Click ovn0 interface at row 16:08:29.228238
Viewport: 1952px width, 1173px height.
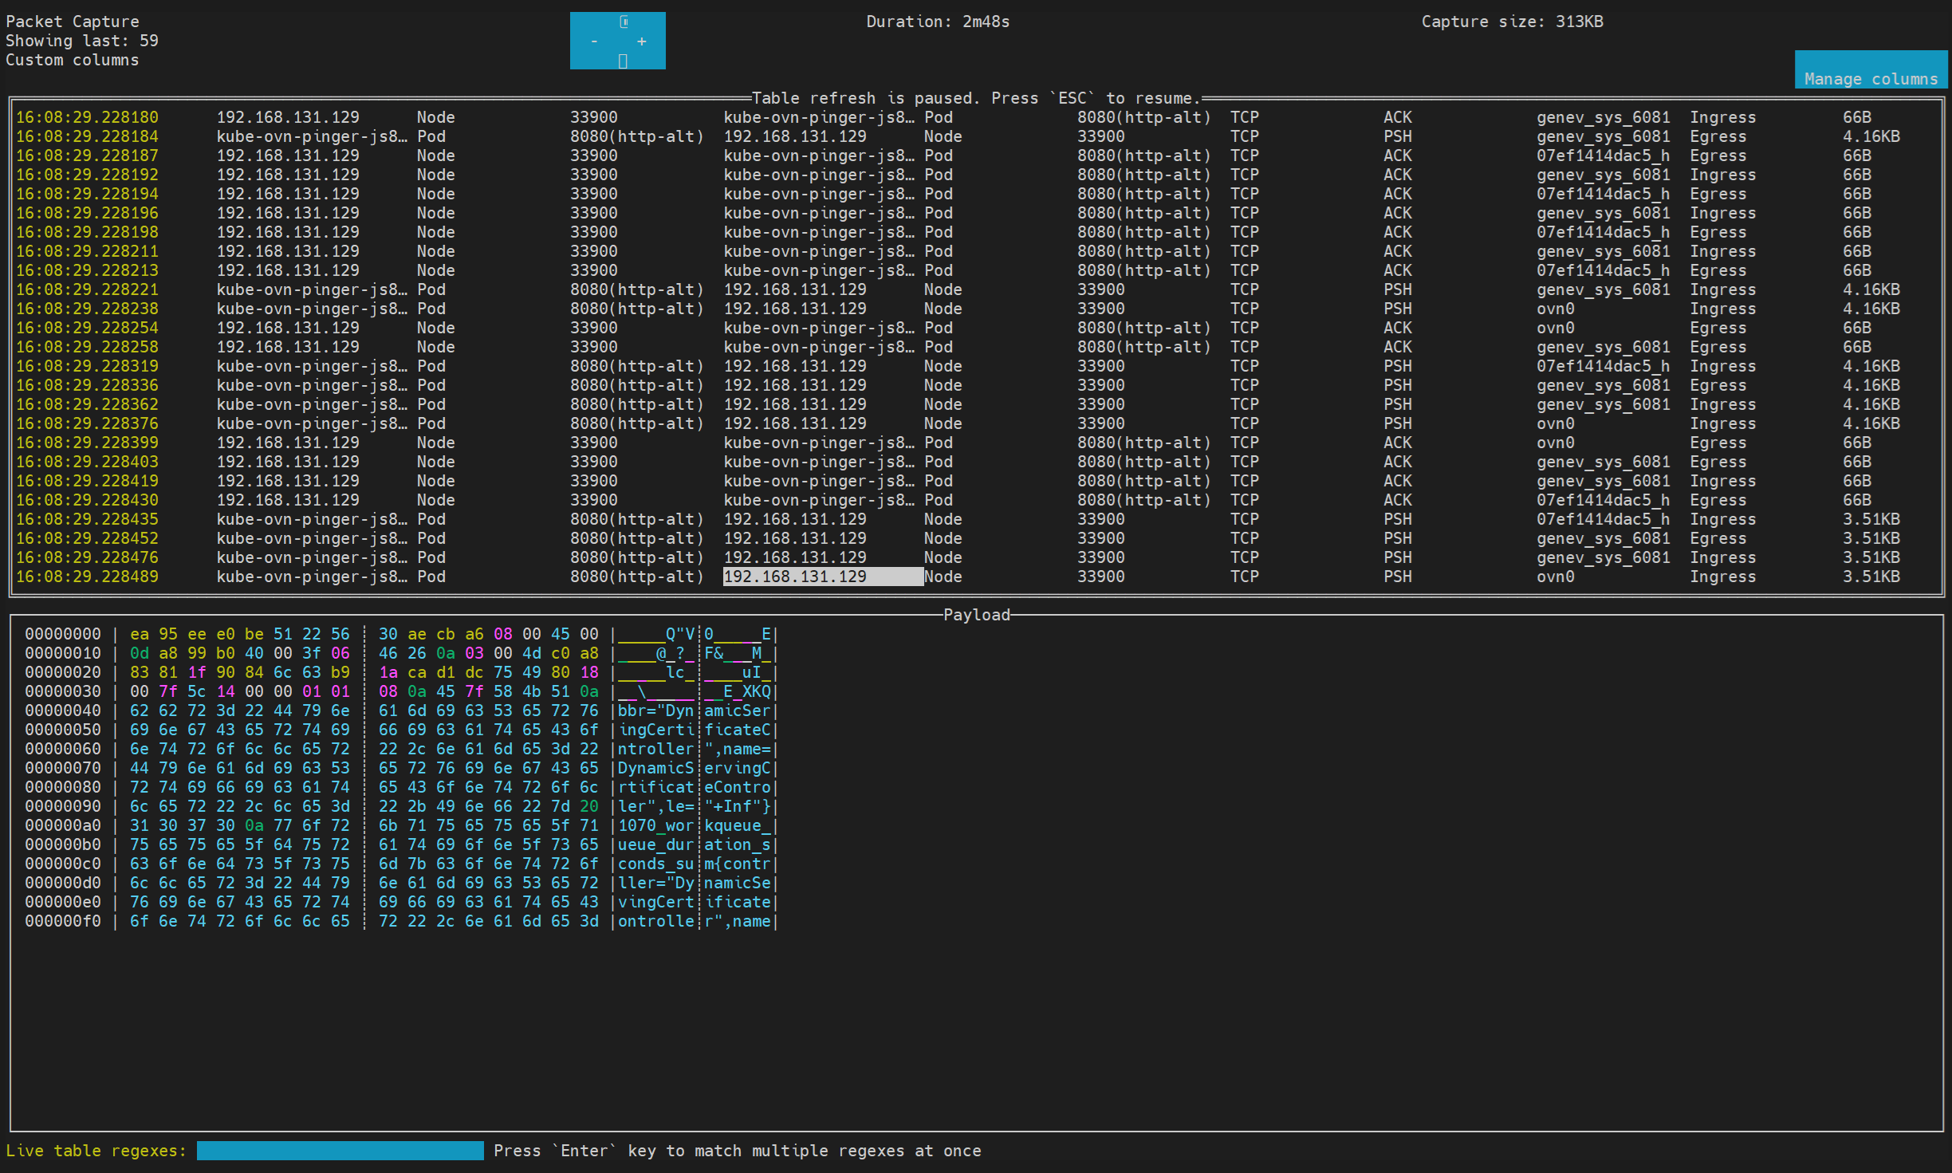coord(1555,309)
